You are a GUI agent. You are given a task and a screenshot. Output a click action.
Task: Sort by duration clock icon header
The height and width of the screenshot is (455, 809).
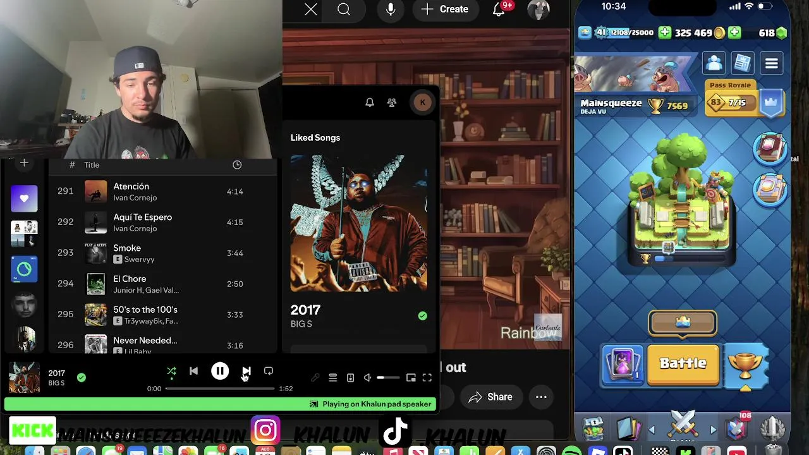(x=237, y=165)
